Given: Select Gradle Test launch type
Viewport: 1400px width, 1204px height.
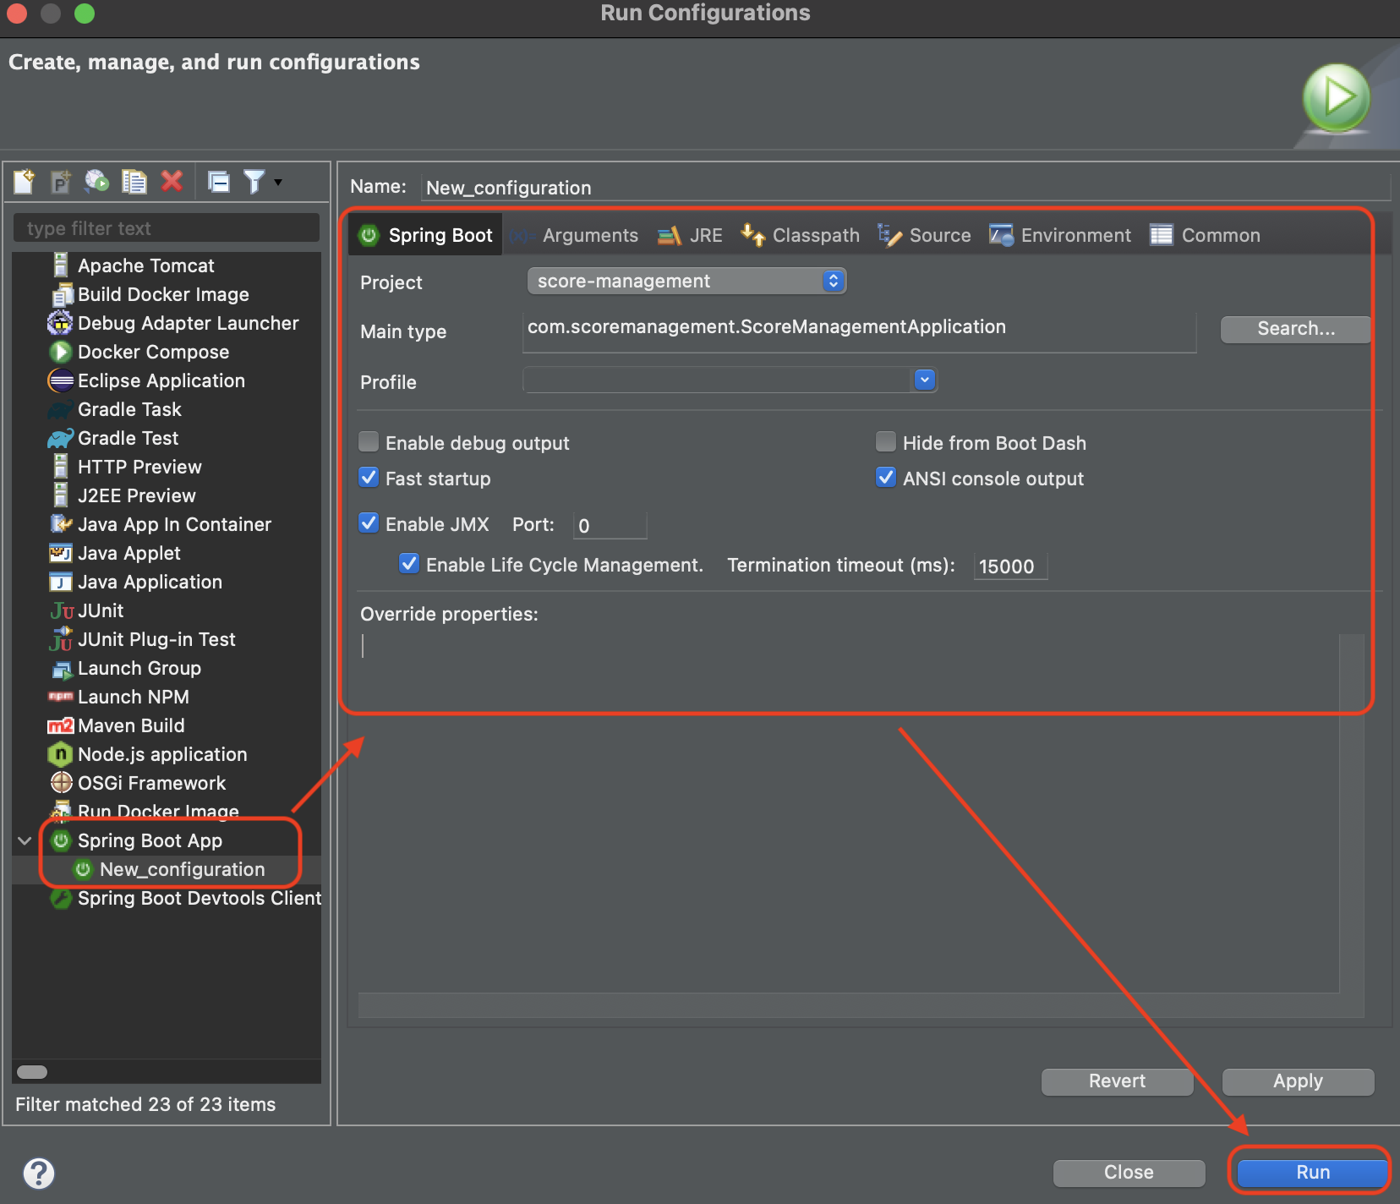Looking at the screenshot, I should 128,438.
